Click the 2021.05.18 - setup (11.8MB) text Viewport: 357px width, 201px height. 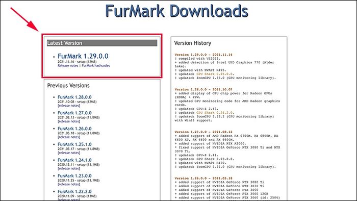(x=79, y=133)
